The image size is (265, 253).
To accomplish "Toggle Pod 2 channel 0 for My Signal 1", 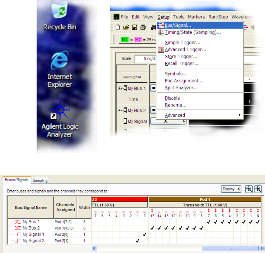I will pos(145,234).
